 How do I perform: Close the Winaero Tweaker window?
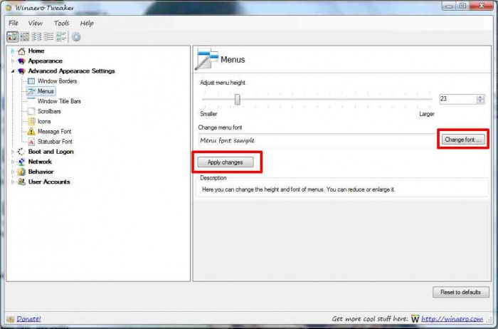click(481, 6)
